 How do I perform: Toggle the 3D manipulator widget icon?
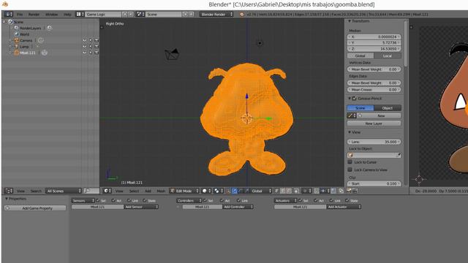(229, 191)
